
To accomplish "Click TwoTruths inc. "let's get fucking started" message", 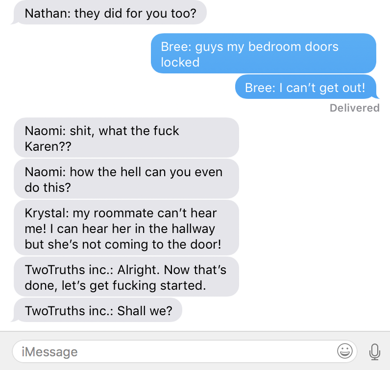I will pyautogui.click(x=126, y=277).
